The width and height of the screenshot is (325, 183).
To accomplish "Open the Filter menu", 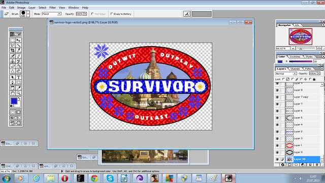I will (x=52, y=8).
